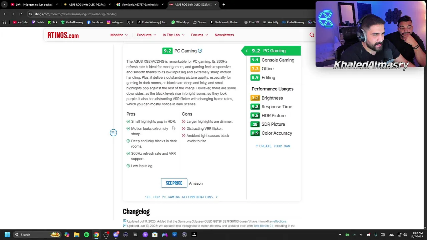Open the X bookmark
Viewport: 427px width, 240px height.
click(x=130, y=22)
